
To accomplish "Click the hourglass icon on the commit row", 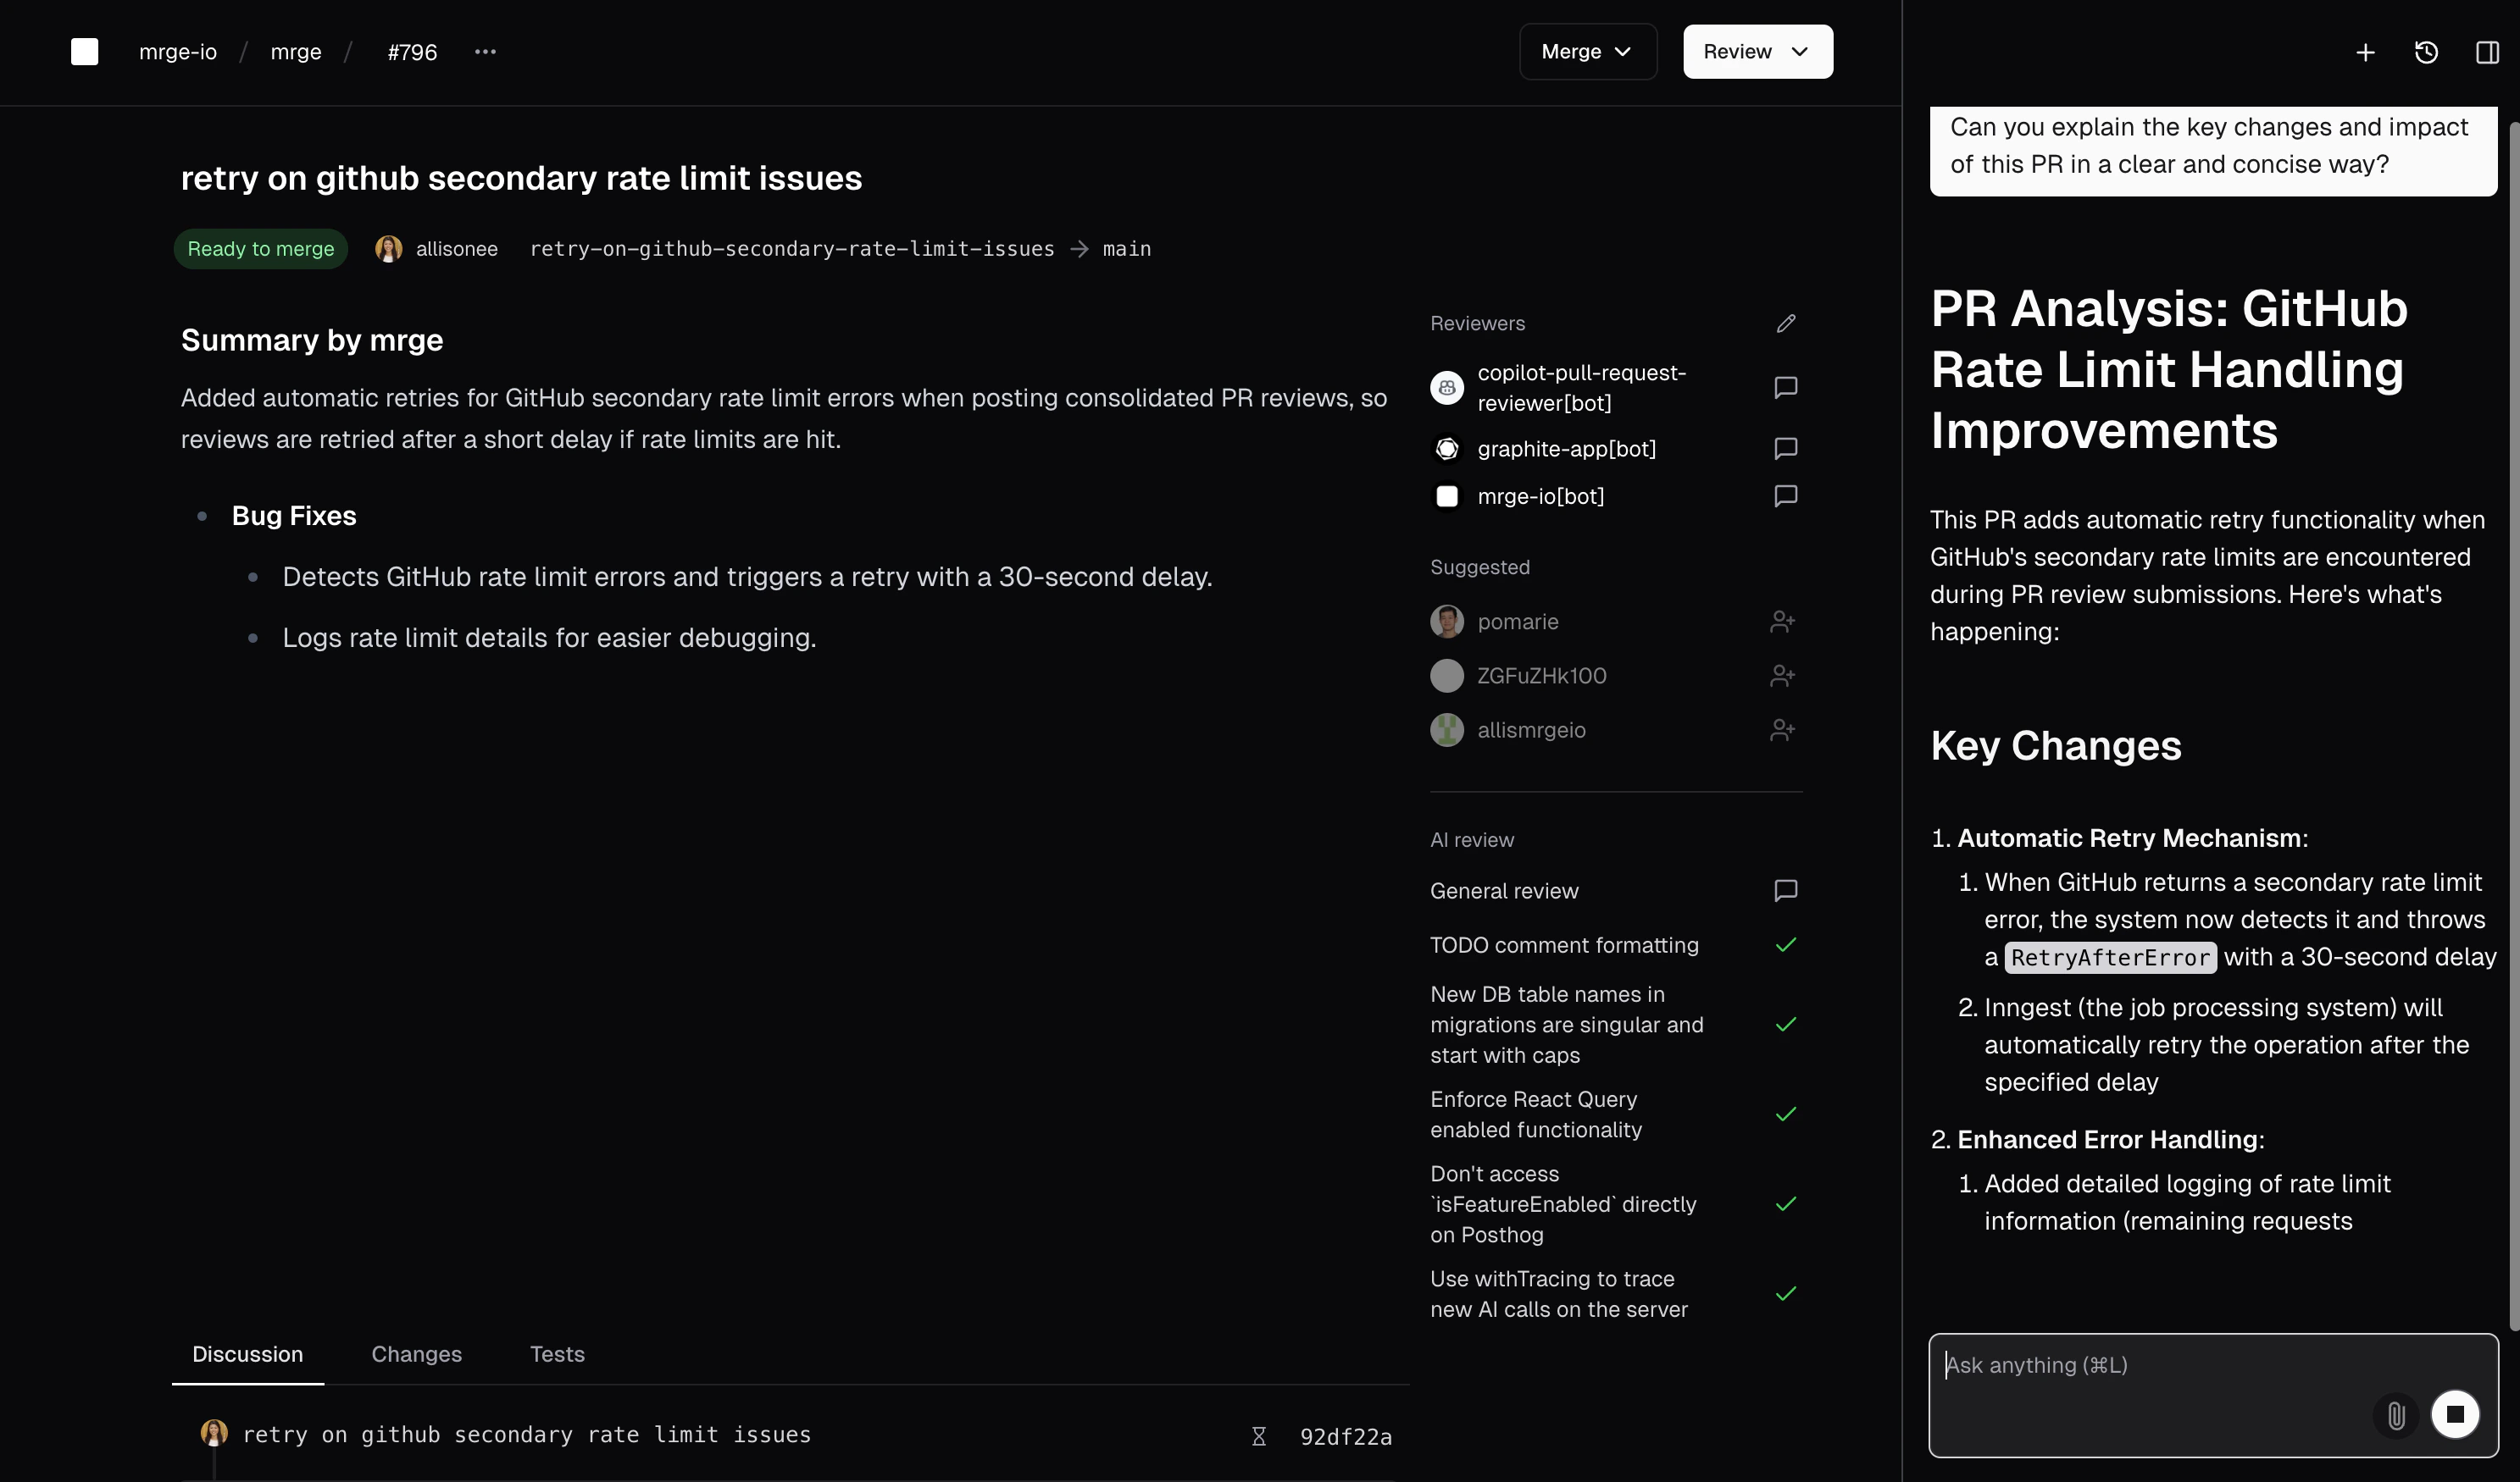I will [1258, 1436].
